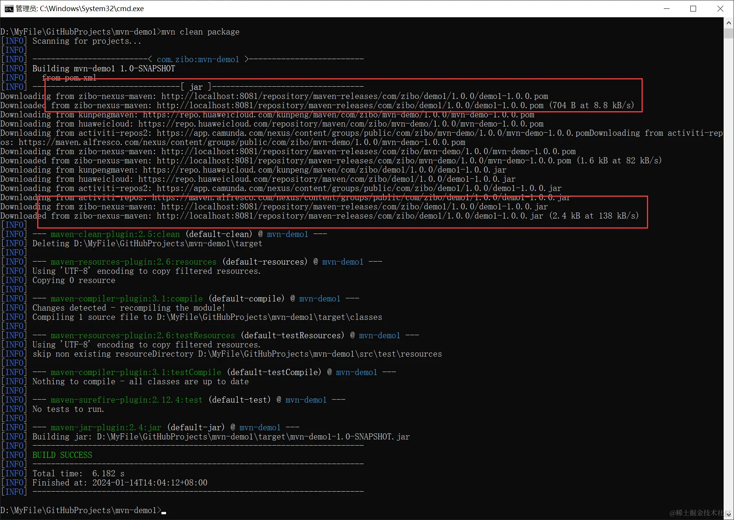Maximize the cmd.exe window
The height and width of the screenshot is (520, 734).
pyautogui.click(x=693, y=8)
